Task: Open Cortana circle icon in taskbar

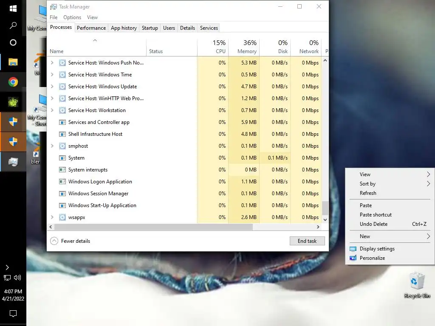Action: tap(13, 42)
